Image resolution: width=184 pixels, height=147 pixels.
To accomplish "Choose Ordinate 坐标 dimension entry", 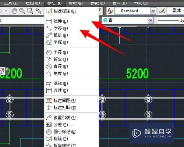I will pyautogui.click(x=71, y=42).
